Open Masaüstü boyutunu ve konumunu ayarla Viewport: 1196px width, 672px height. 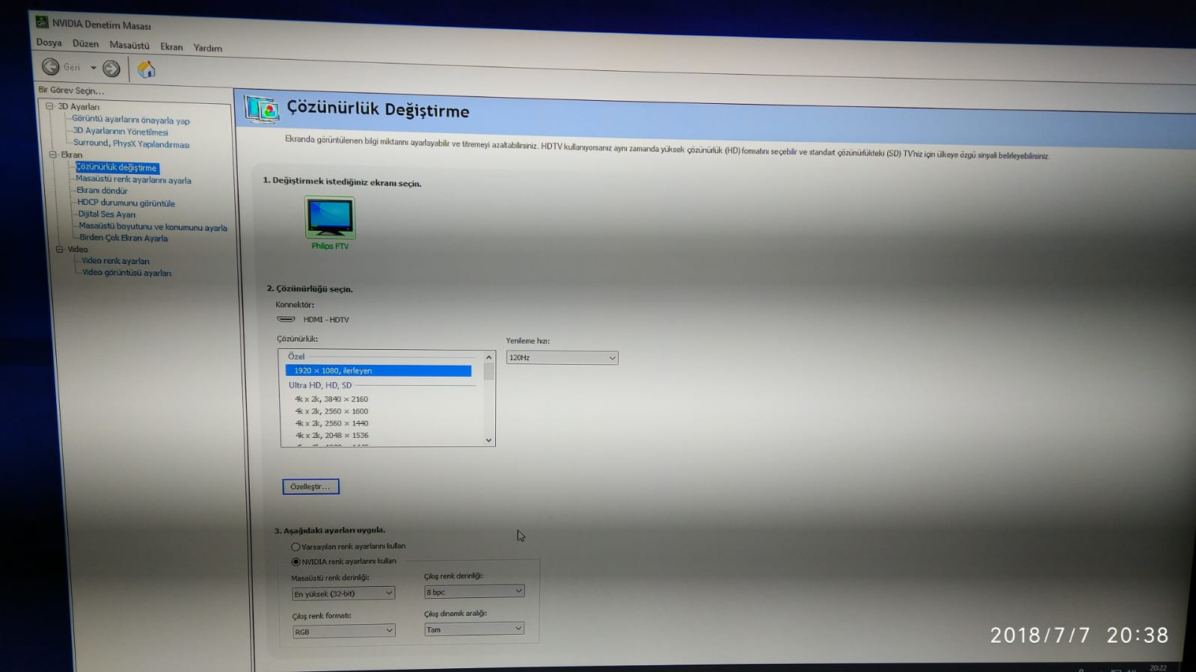tap(153, 227)
